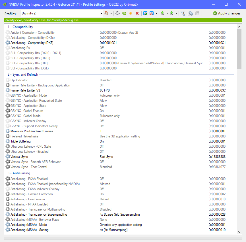This screenshot has width=246, height=242.
Task: Click the 0x00000000 (Dragon Age 2) value
Action: point(119,33)
